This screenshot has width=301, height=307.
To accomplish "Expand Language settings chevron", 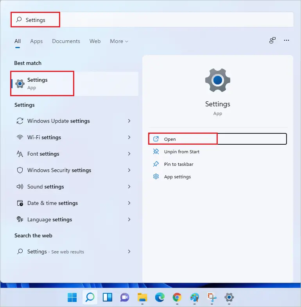I will click(x=129, y=220).
